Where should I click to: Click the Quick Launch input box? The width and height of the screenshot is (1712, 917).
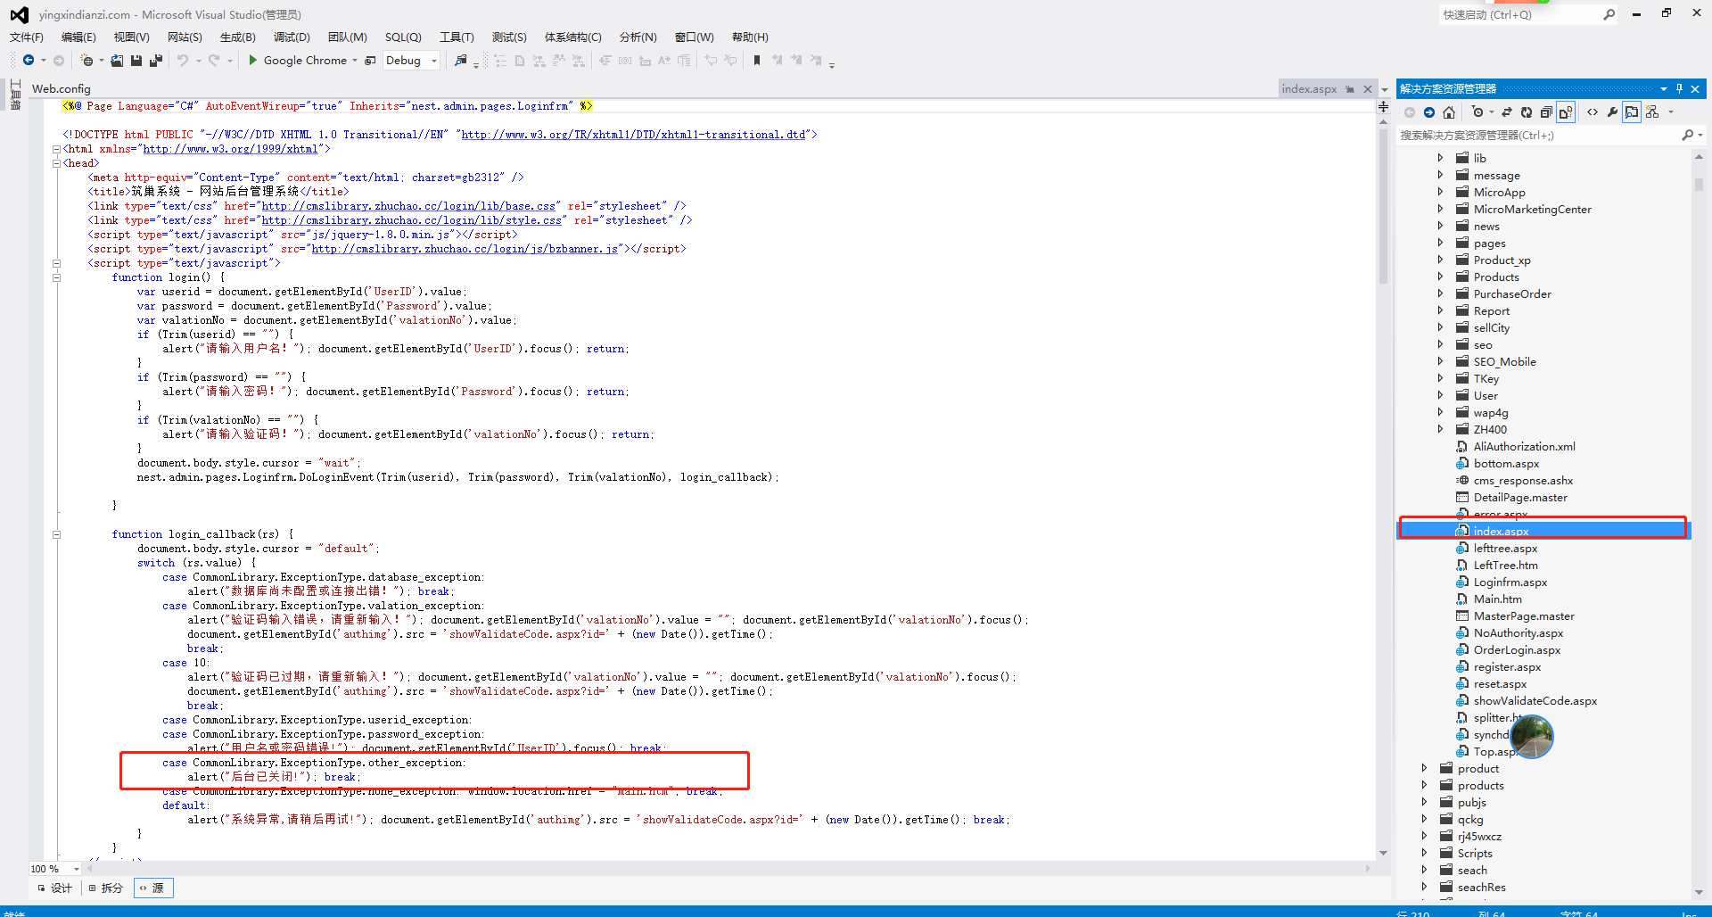(1519, 14)
